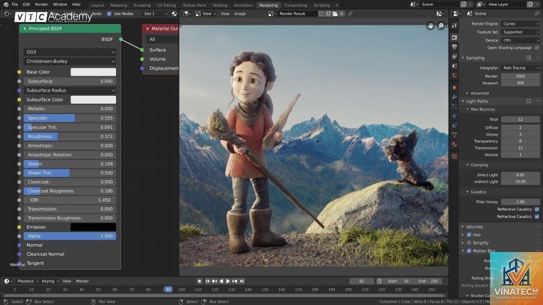The image size is (543, 305).
Task: Enable Open Shading Language checkbox
Action: coord(537,48)
